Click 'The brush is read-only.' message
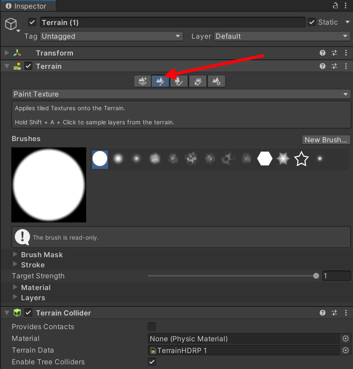Image resolution: width=353 pixels, height=369 pixels. [x=66, y=237]
